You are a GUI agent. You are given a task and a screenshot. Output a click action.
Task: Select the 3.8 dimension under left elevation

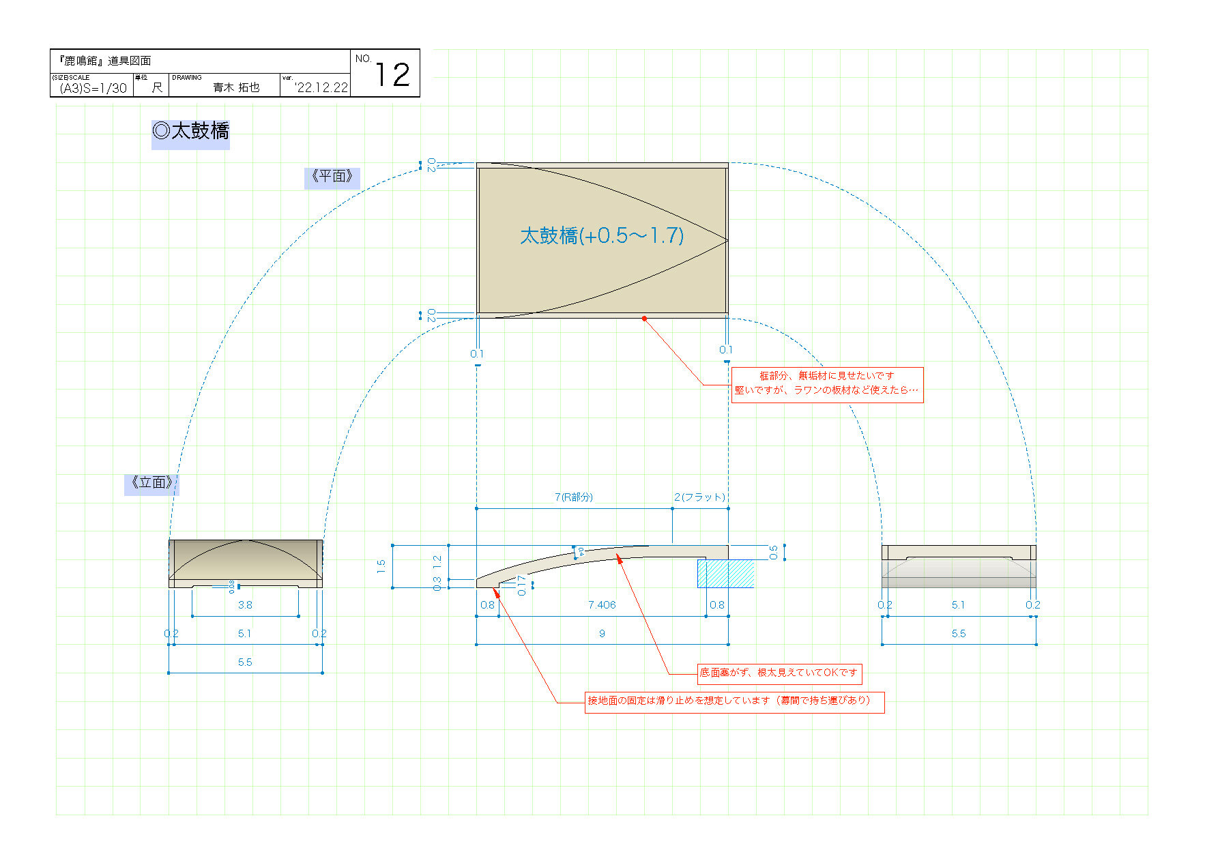coord(245,605)
